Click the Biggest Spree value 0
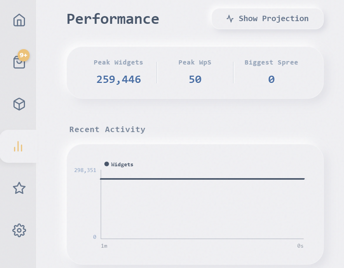 [x=271, y=79]
